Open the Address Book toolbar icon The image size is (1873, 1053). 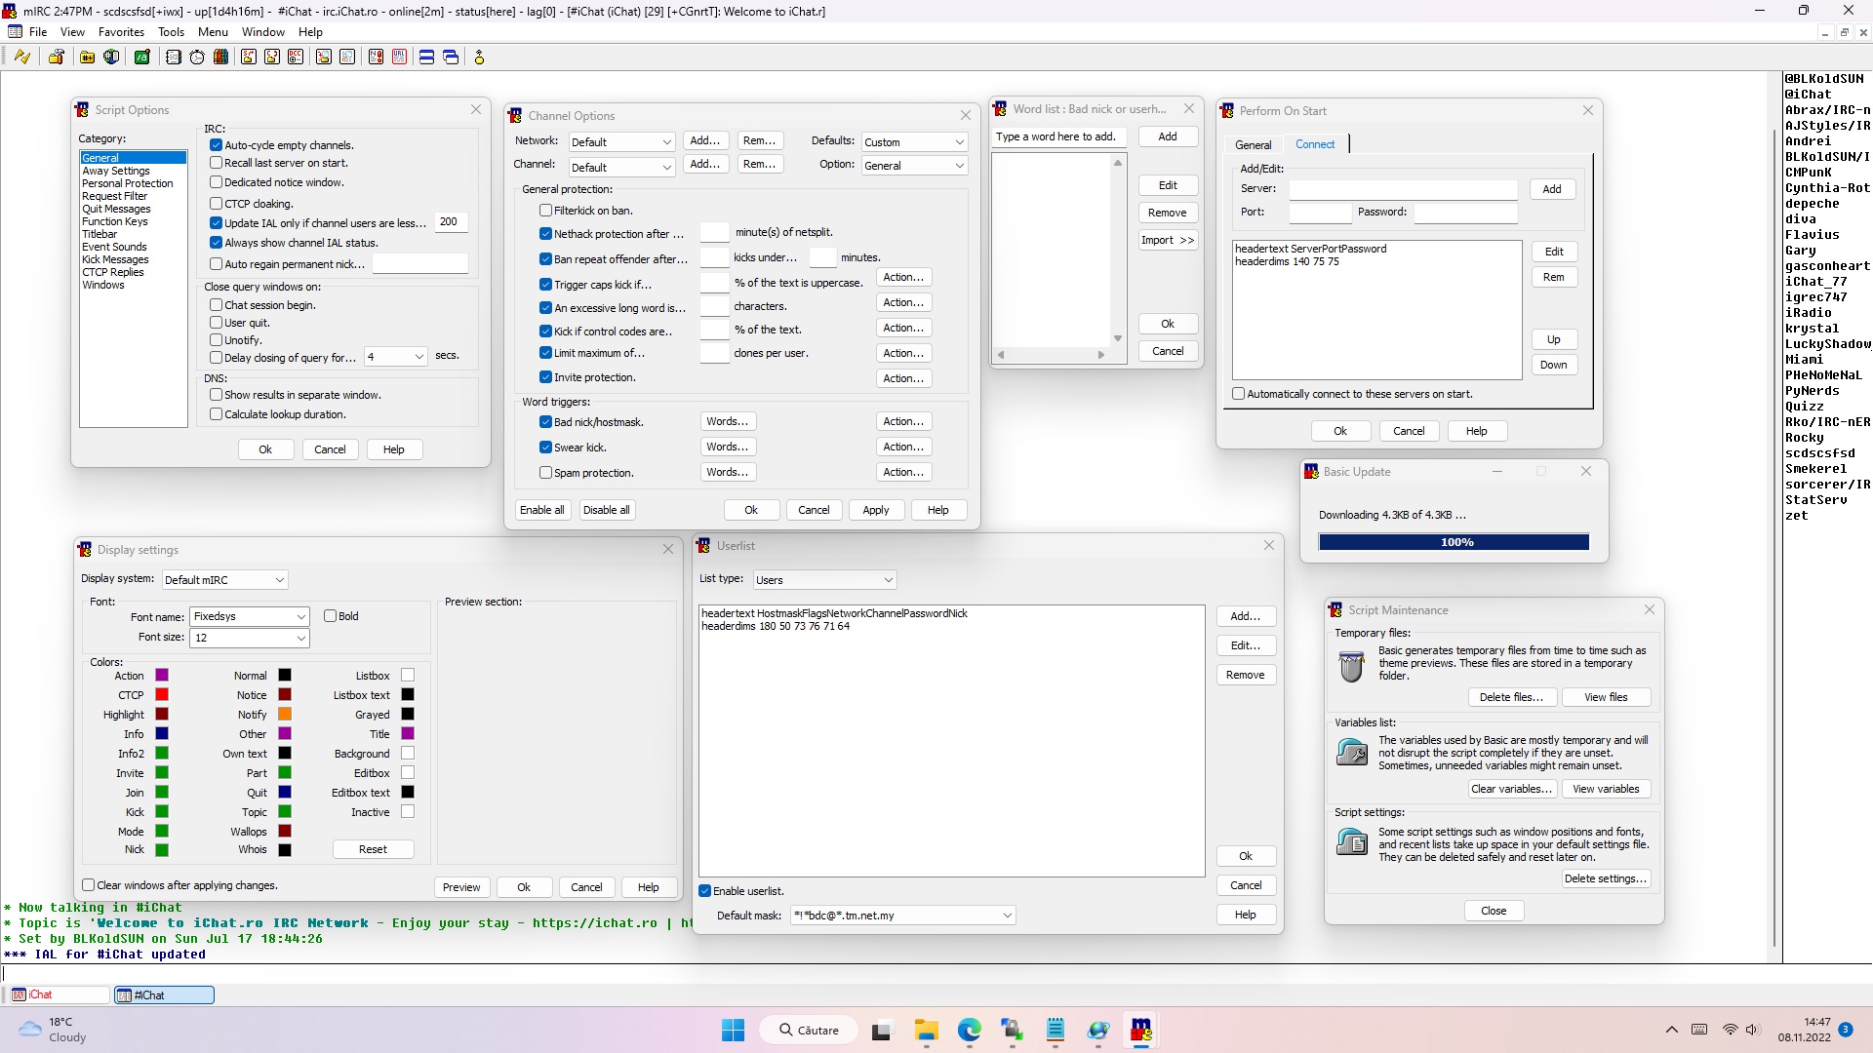174,58
